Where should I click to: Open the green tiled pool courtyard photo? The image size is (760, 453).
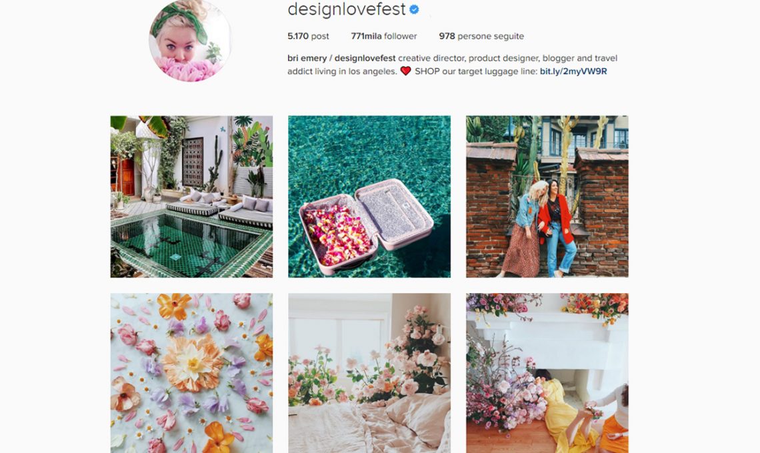(191, 197)
